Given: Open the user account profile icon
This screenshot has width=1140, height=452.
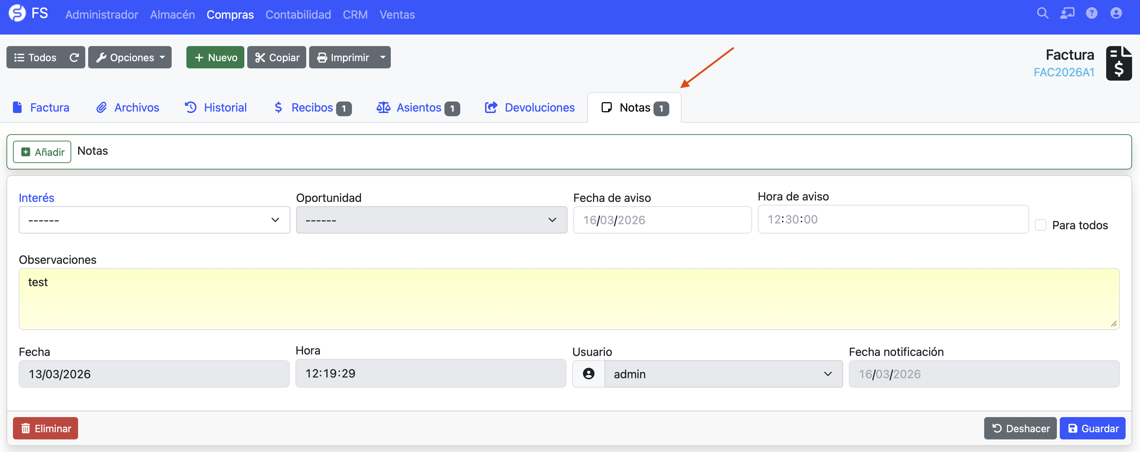Looking at the screenshot, I should point(1116,13).
